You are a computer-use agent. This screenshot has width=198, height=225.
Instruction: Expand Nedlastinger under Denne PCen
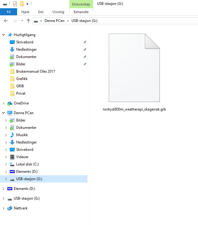(x=6, y=142)
